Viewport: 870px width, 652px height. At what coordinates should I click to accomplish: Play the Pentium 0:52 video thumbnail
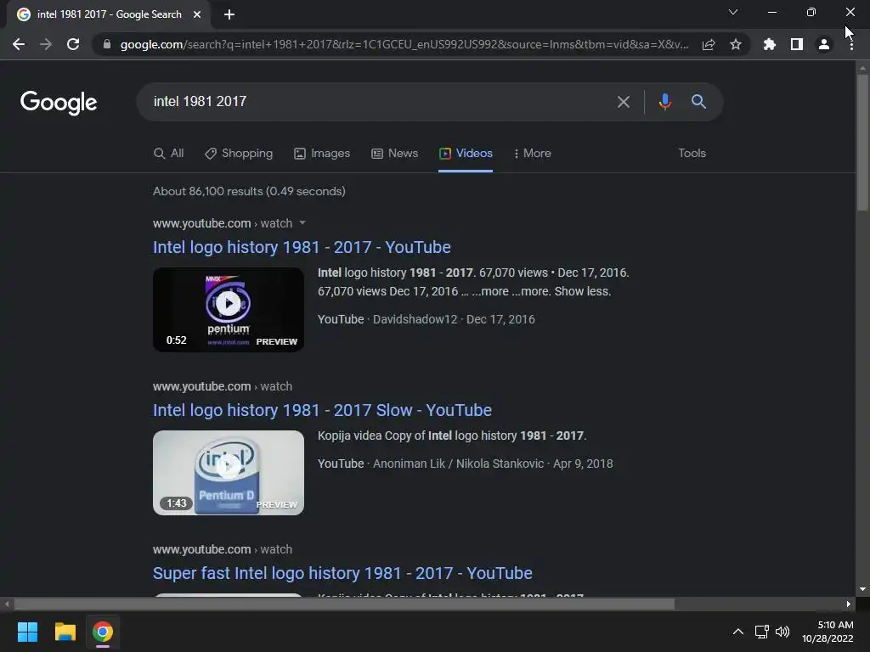click(229, 310)
